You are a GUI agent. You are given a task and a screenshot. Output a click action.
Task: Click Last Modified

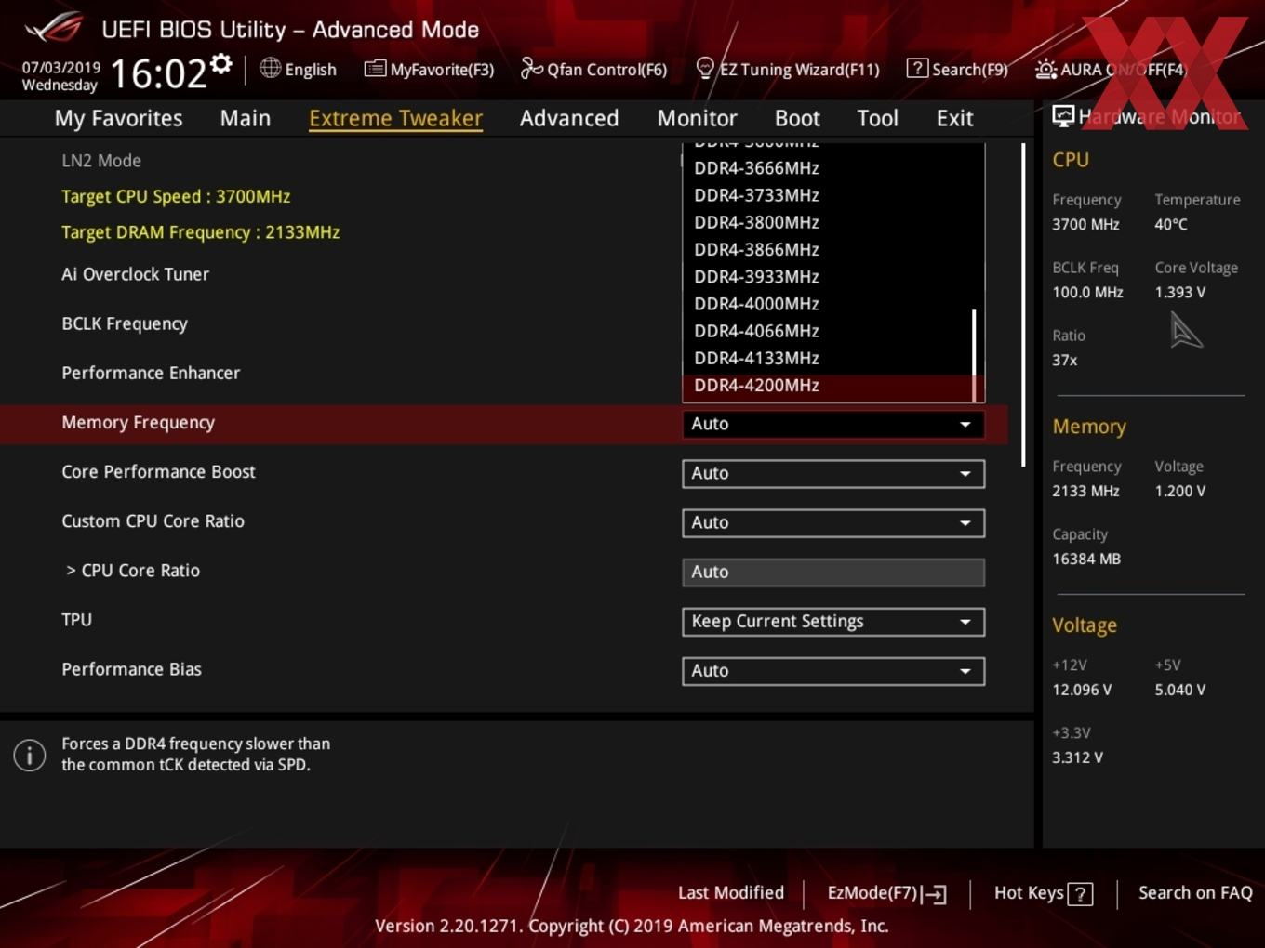click(x=731, y=893)
